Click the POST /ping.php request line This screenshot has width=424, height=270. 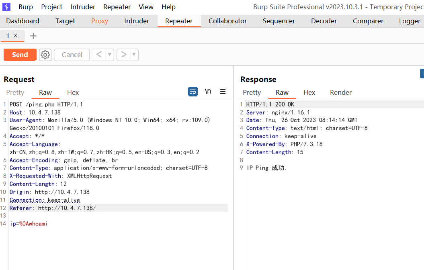coord(46,104)
